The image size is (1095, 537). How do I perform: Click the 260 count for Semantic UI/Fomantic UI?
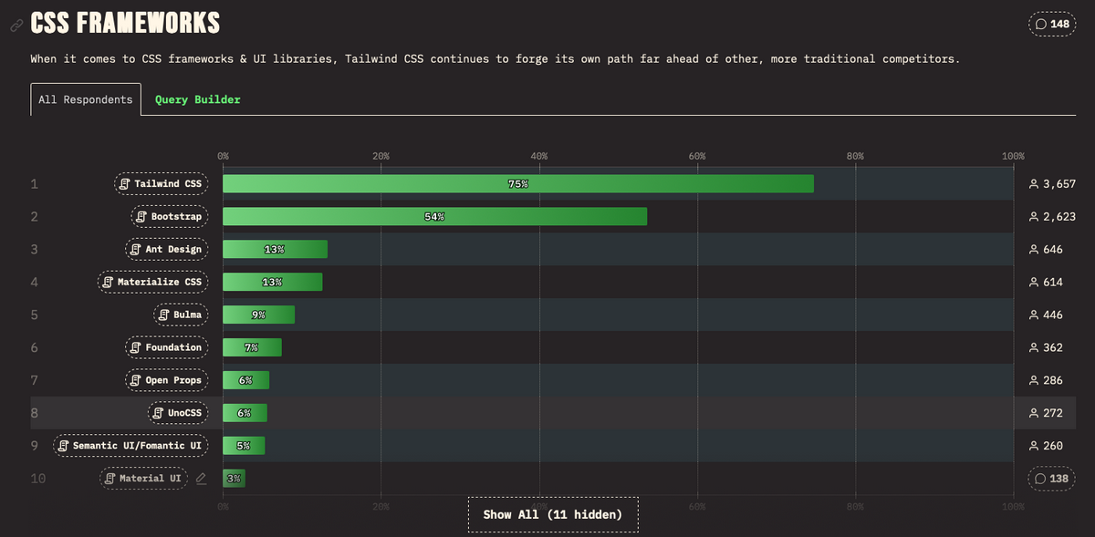[x=1046, y=446]
